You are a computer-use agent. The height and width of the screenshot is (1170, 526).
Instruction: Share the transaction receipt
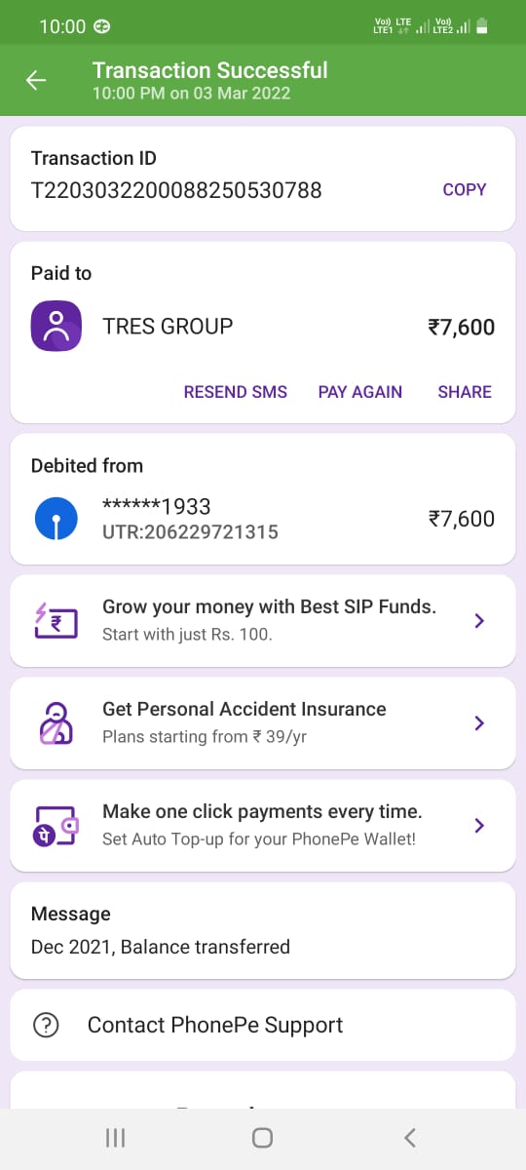click(465, 392)
